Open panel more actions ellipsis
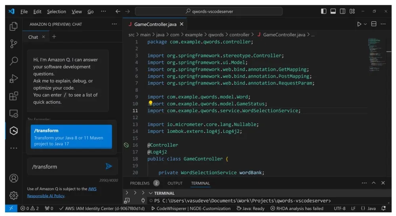The width and height of the screenshot is (396, 216). click(x=364, y=183)
